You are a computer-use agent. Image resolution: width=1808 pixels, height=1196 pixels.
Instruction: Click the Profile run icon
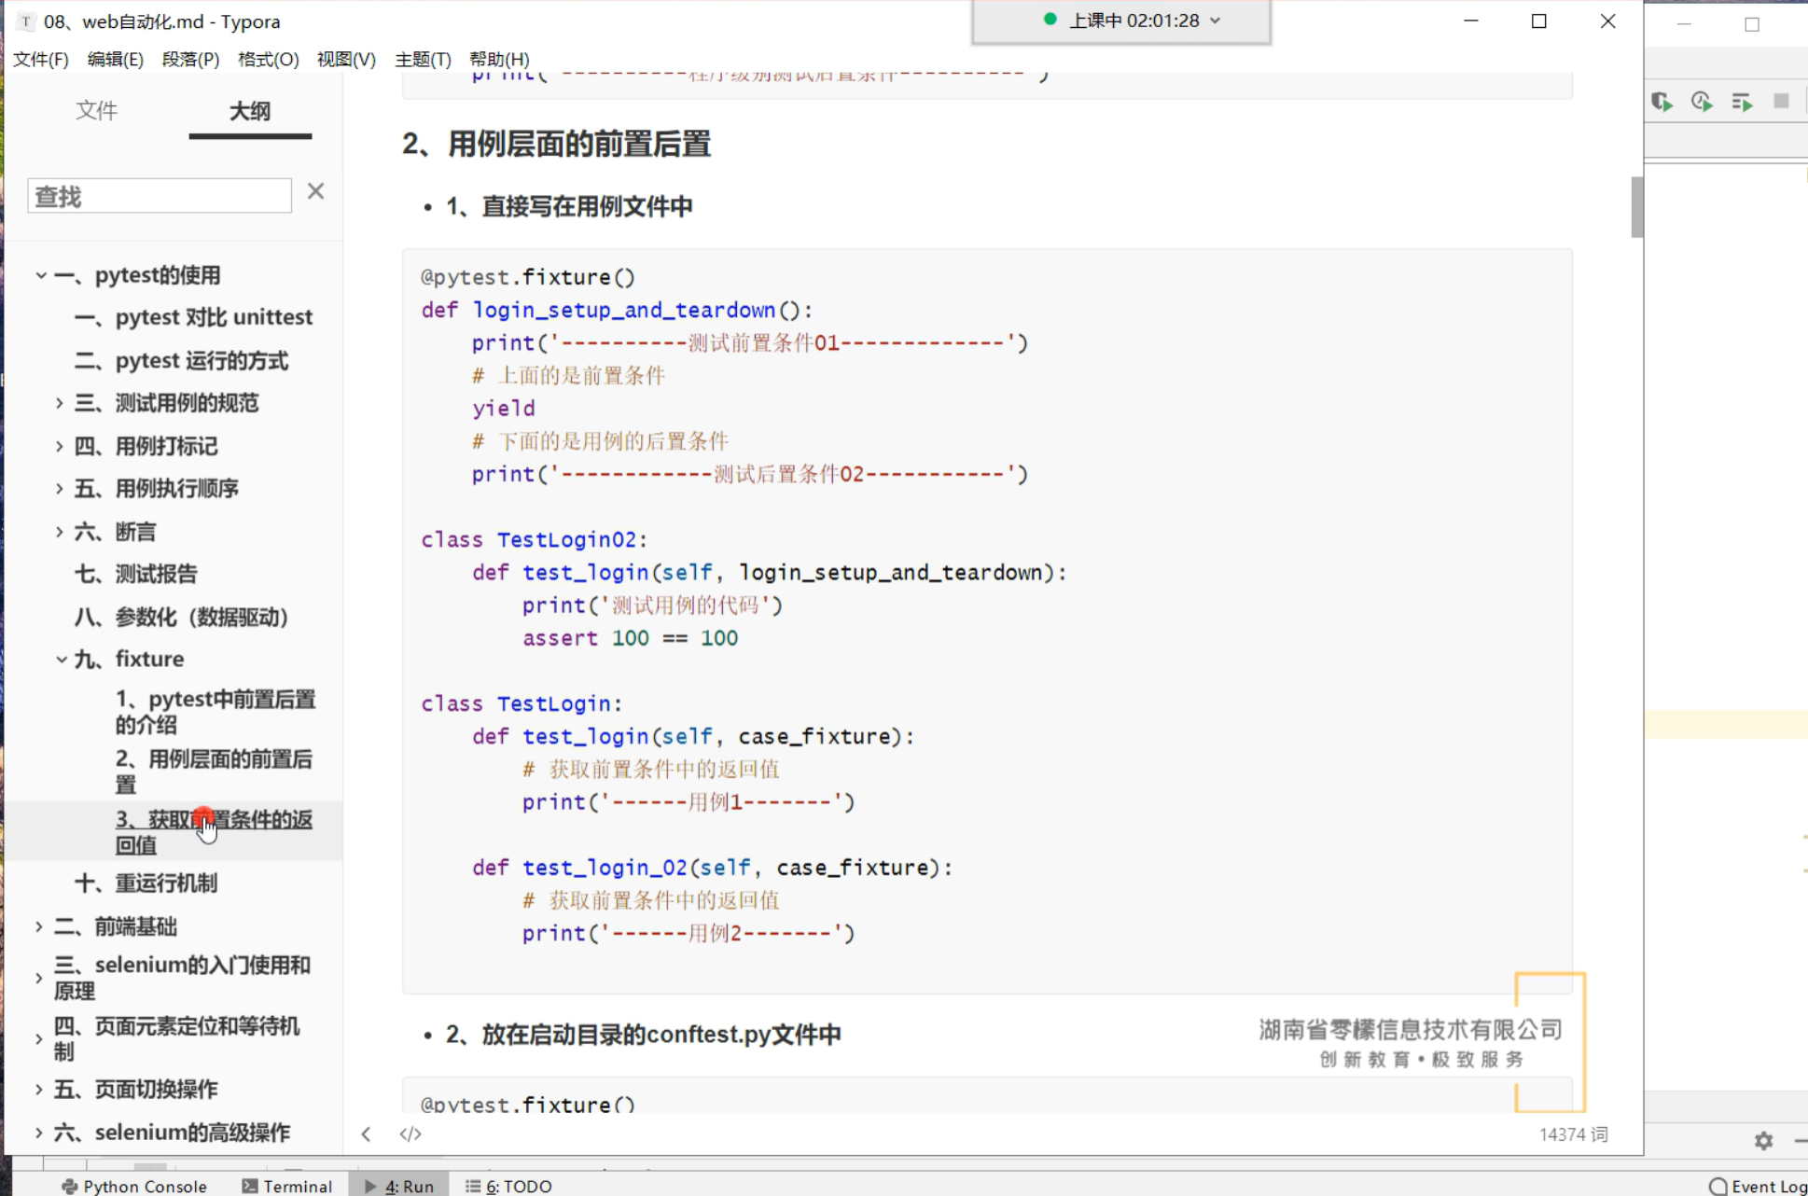(1702, 102)
